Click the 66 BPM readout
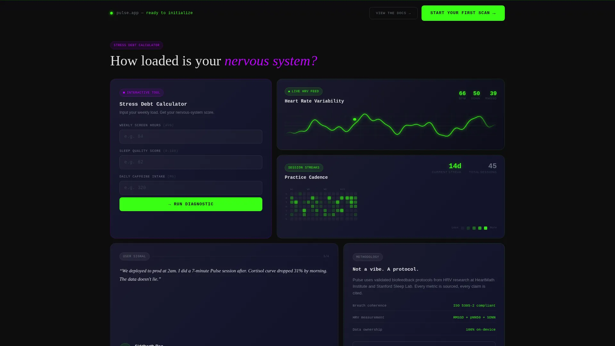The width and height of the screenshot is (615, 346). coord(462,95)
